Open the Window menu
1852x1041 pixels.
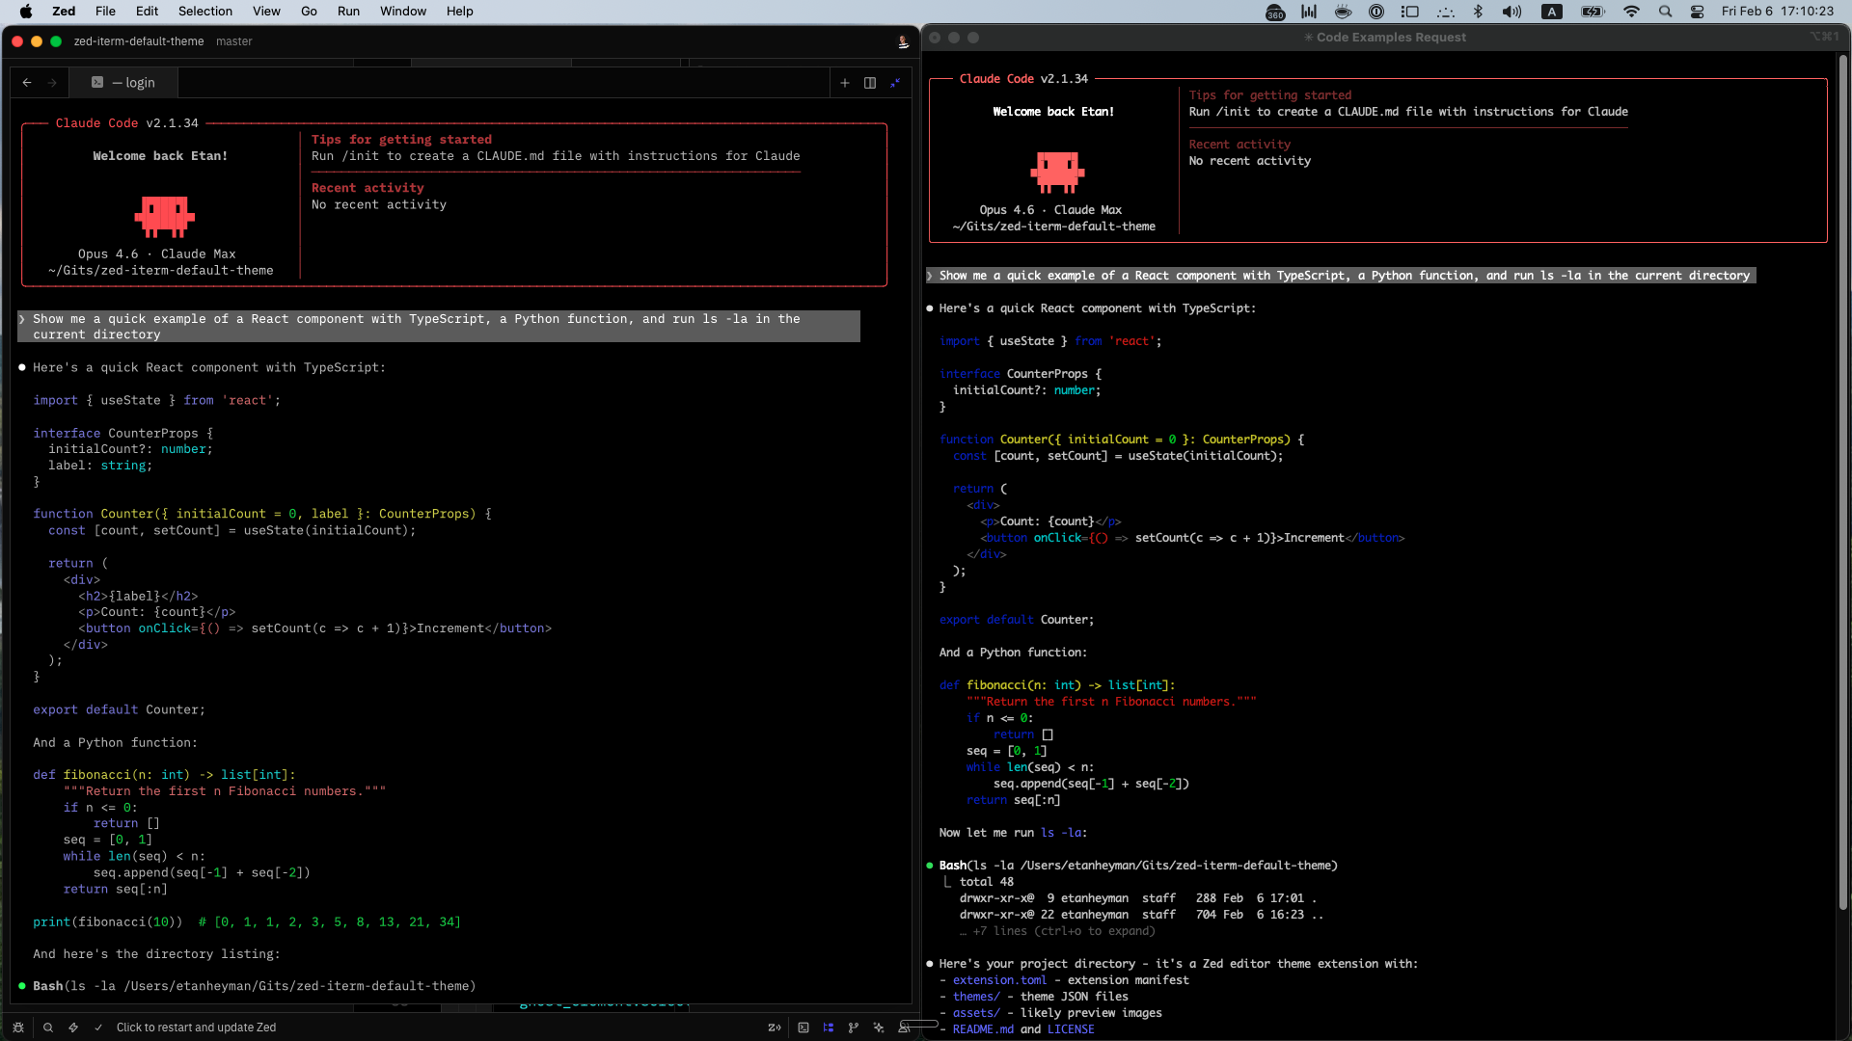403,12
